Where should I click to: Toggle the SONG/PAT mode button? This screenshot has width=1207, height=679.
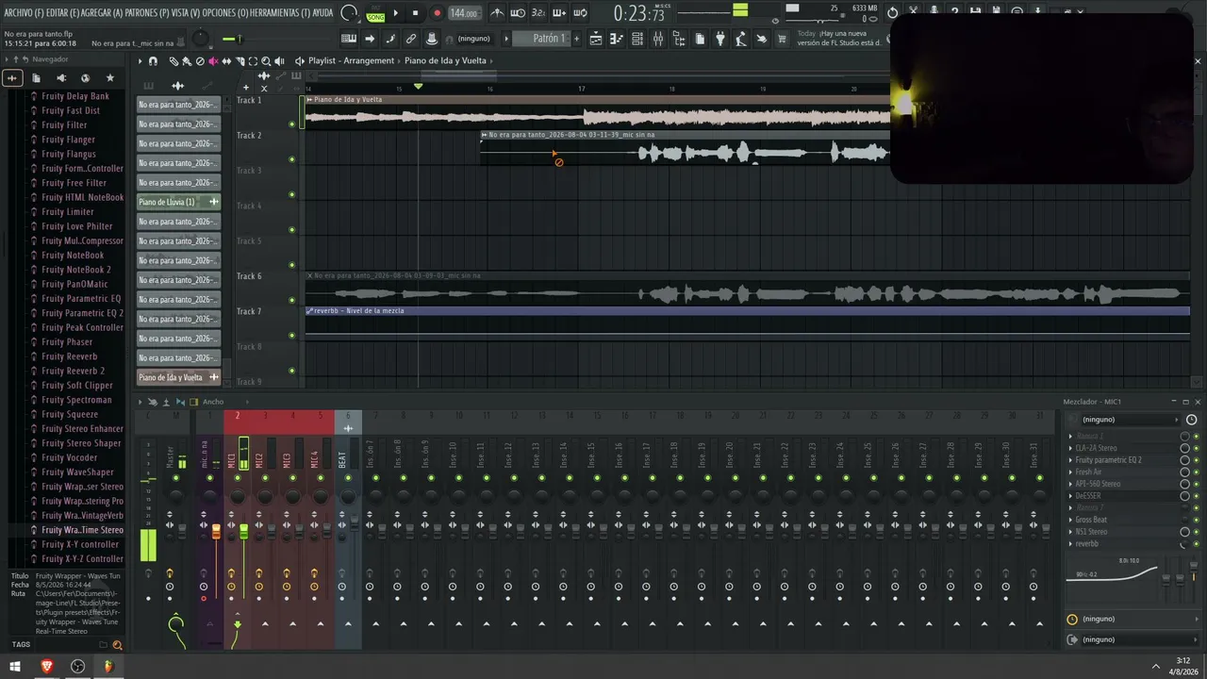click(x=375, y=13)
